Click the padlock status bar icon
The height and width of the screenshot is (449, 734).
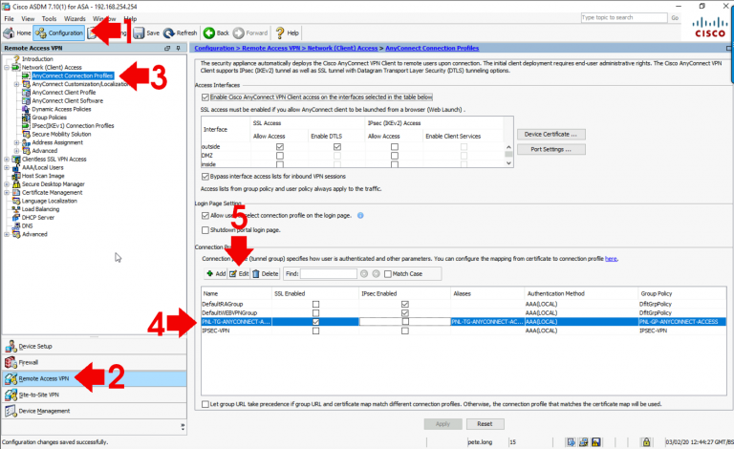click(646, 442)
